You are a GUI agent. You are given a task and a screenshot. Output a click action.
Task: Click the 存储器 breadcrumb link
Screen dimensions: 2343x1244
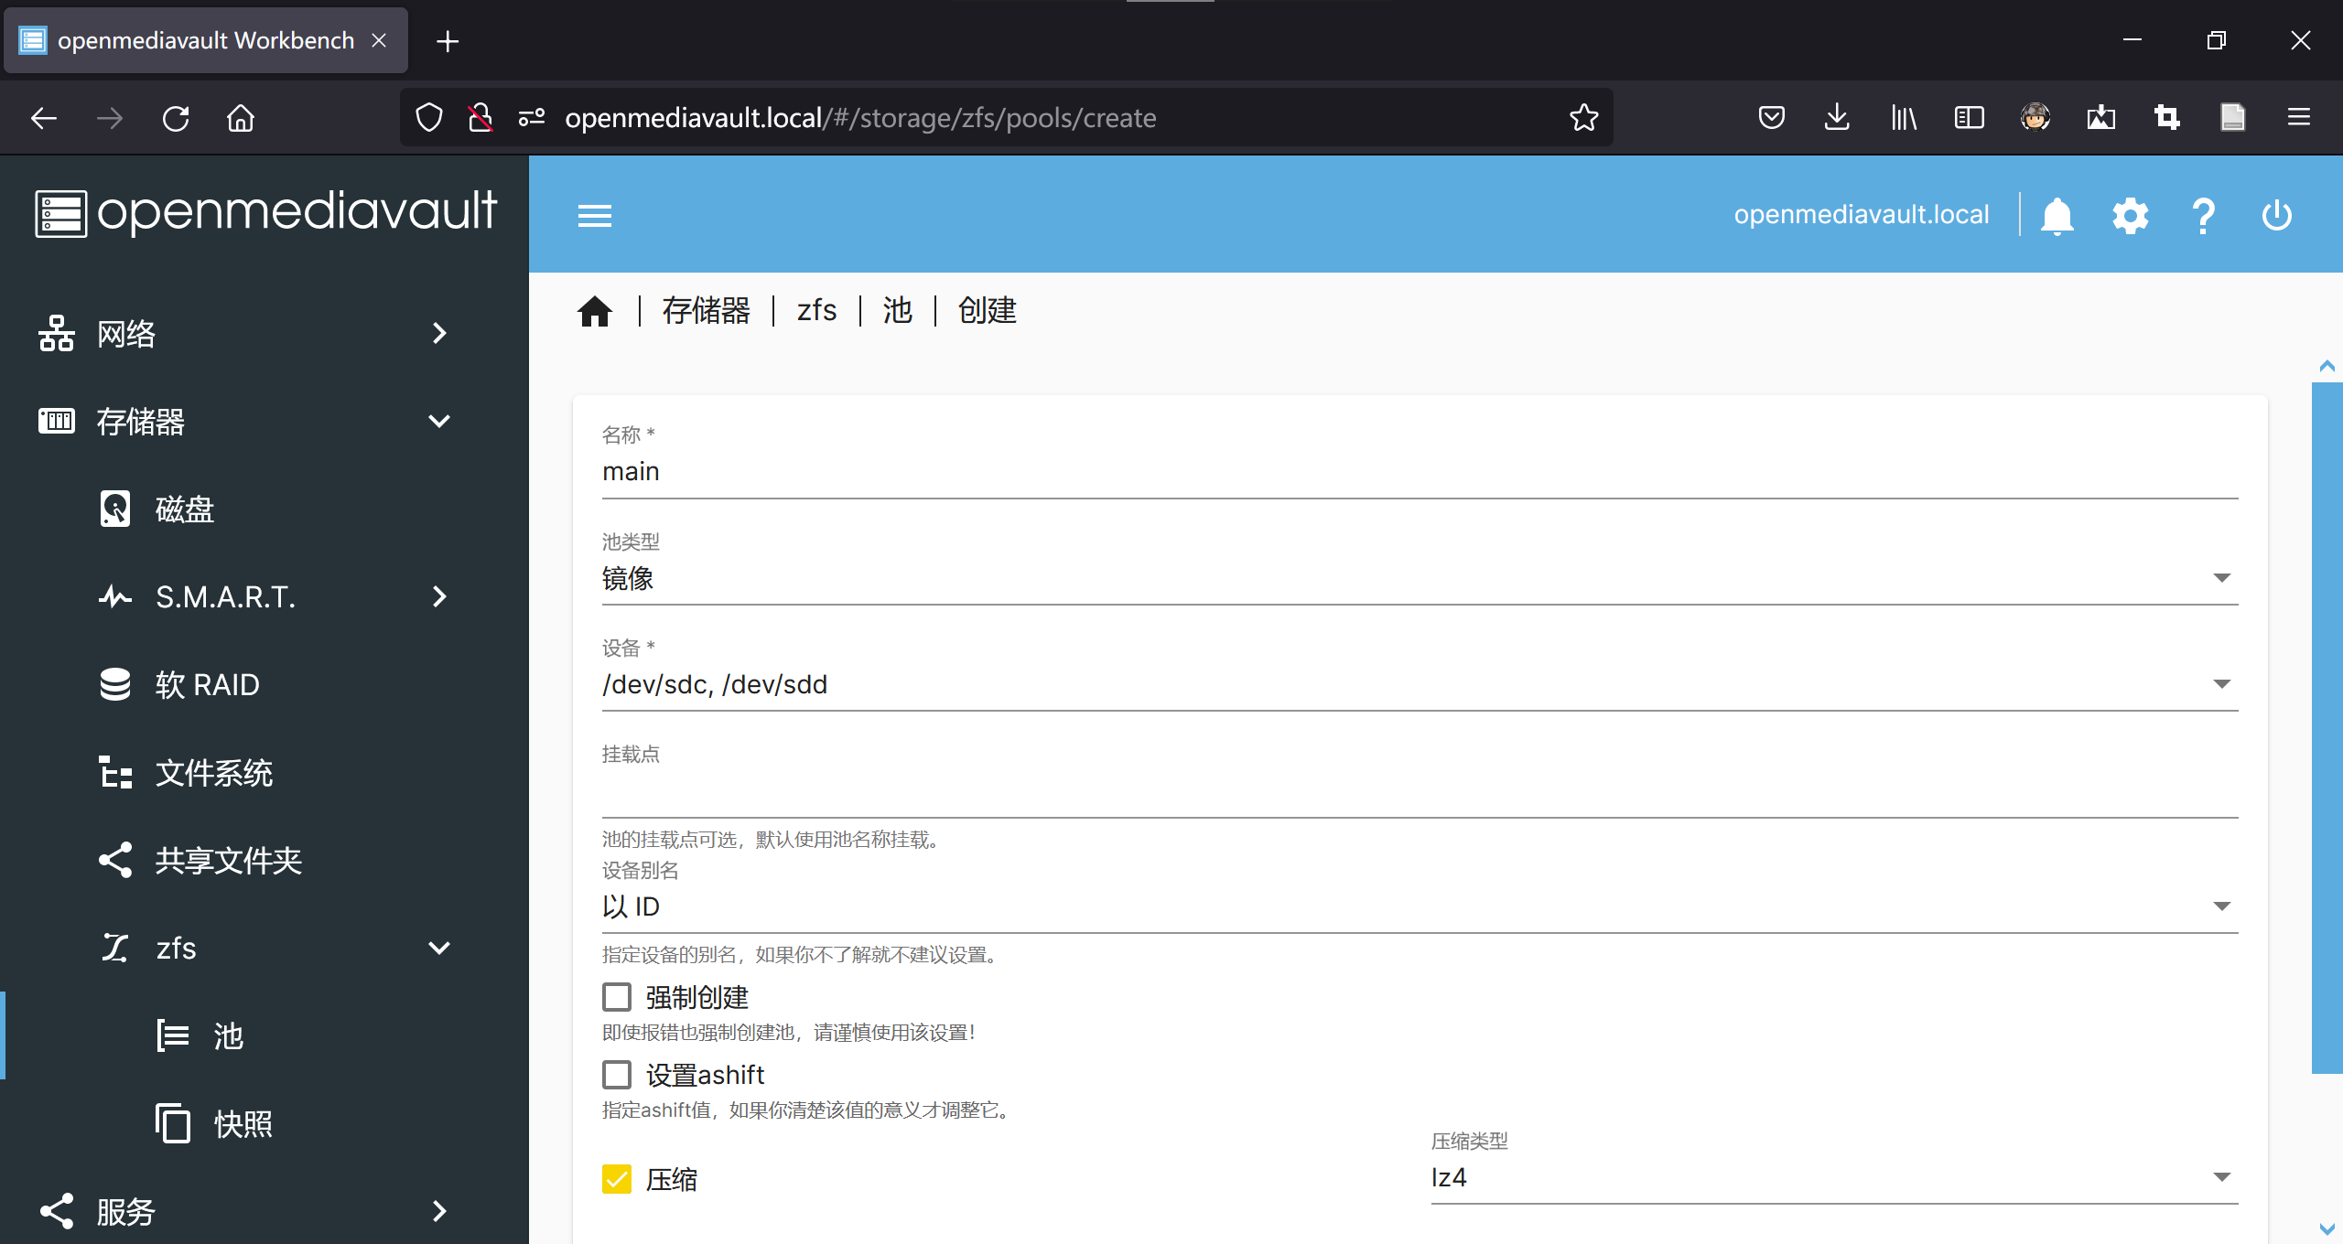pos(706,311)
